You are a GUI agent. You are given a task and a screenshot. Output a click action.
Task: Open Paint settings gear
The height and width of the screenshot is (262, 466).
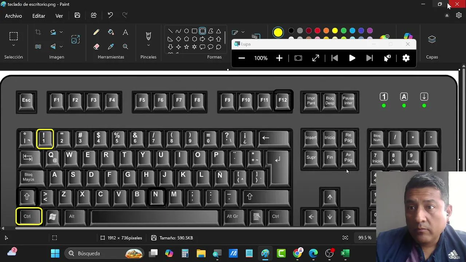coord(459,15)
